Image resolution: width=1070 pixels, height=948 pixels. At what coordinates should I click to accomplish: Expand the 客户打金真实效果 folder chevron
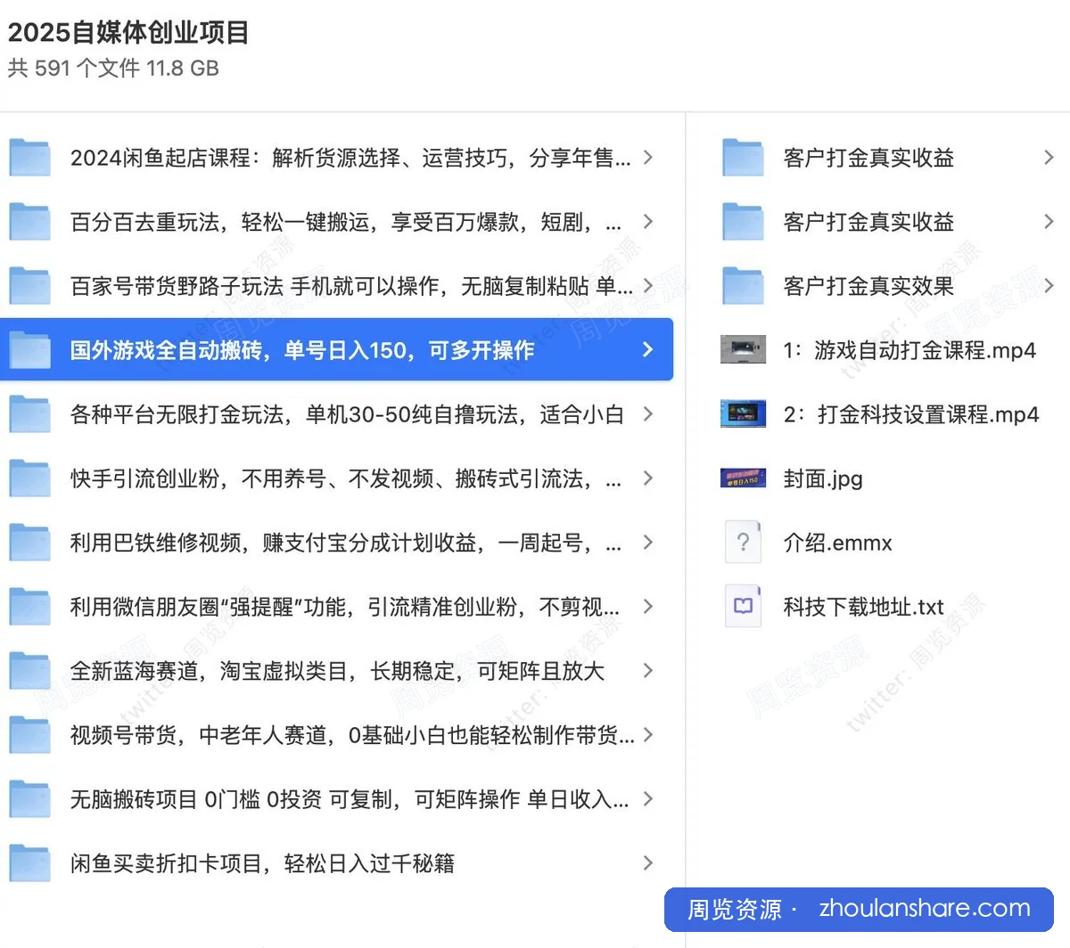[1049, 286]
